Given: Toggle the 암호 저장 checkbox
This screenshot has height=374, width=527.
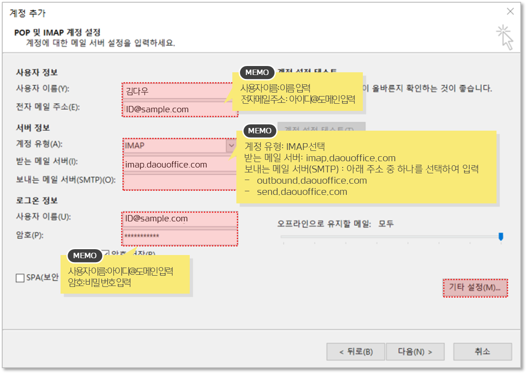Looking at the screenshot, I should pyautogui.click(x=105, y=253).
